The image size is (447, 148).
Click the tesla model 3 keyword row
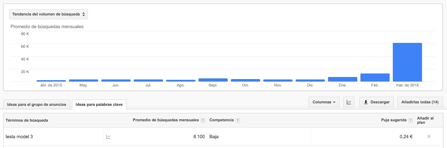tap(223, 137)
